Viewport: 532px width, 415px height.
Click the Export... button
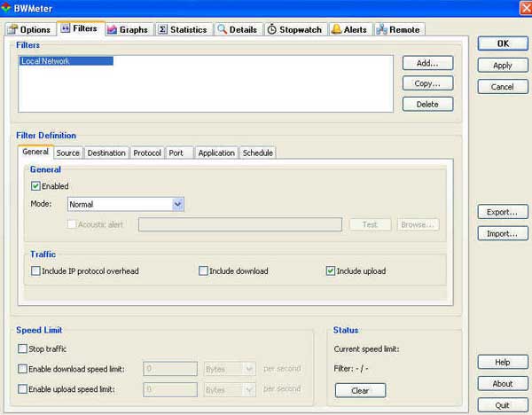503,212
